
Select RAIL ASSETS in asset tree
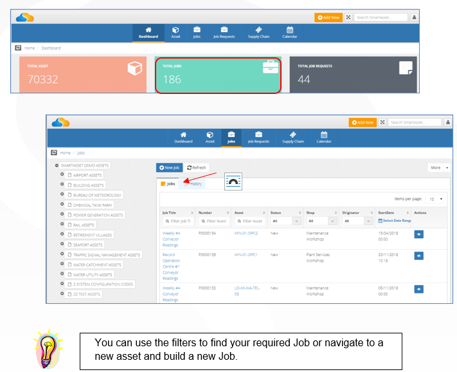coord(81,225)
